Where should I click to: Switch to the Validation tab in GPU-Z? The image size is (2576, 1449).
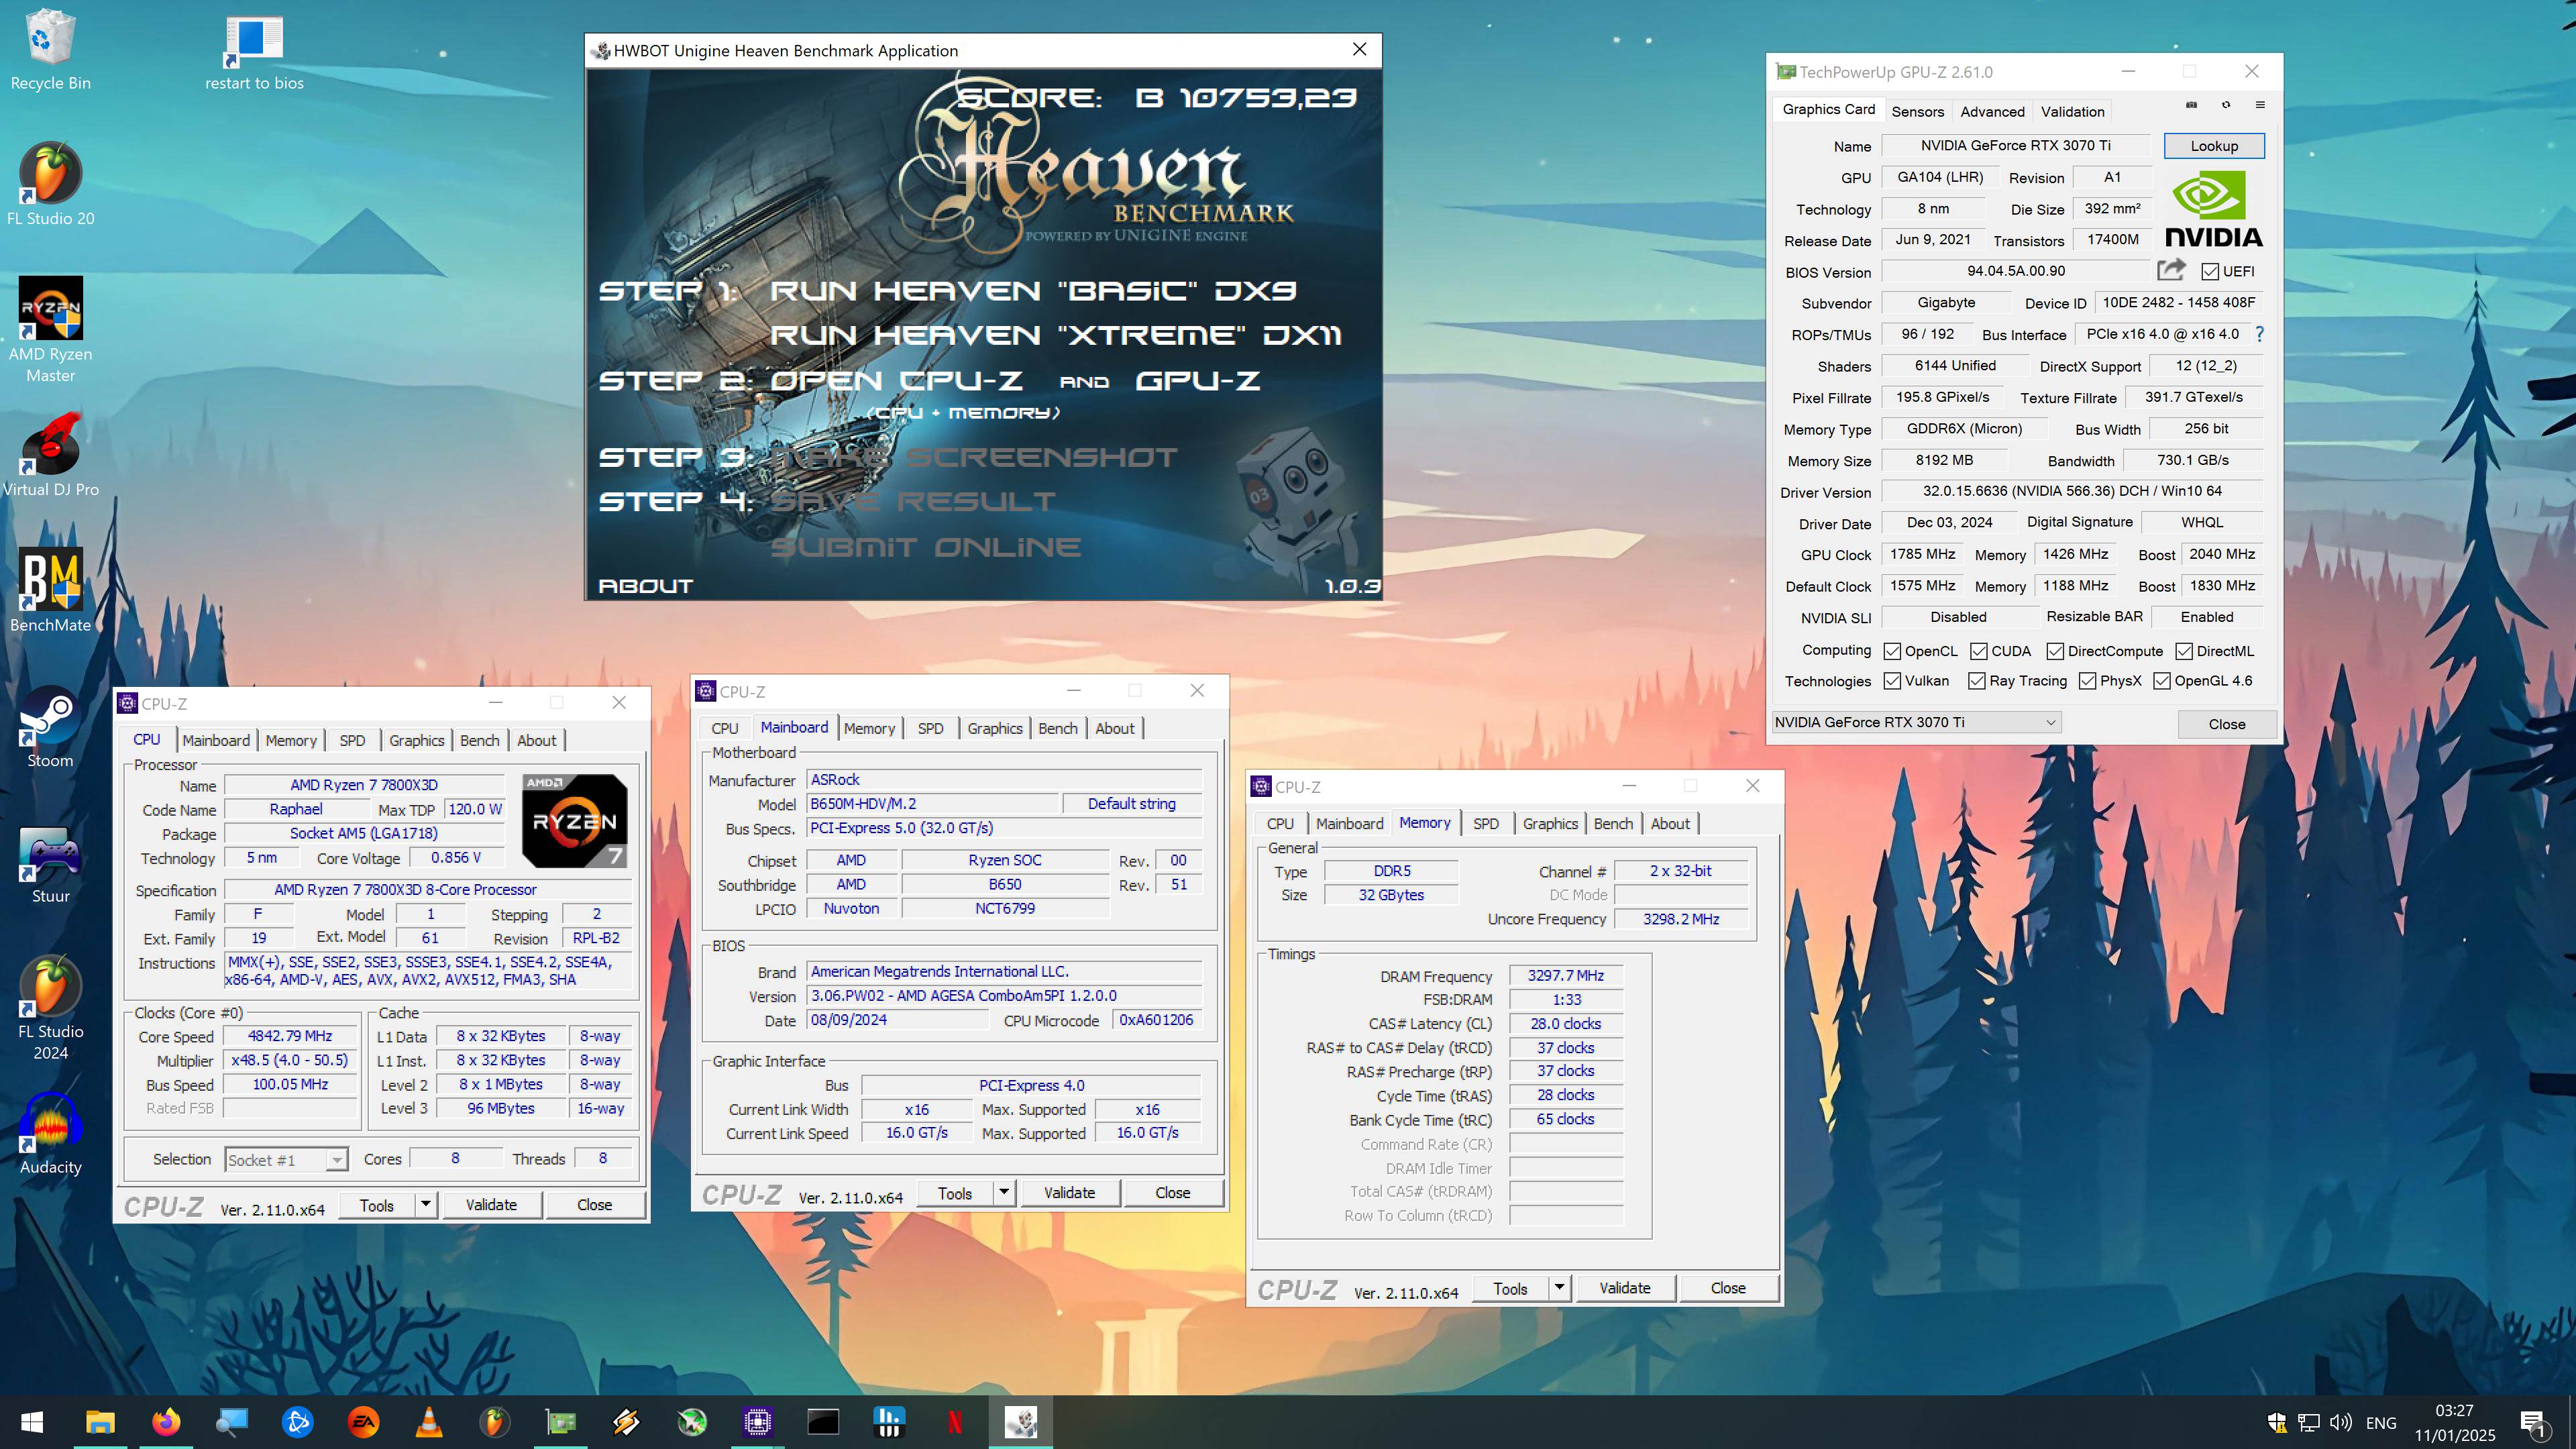point(2072,111)
